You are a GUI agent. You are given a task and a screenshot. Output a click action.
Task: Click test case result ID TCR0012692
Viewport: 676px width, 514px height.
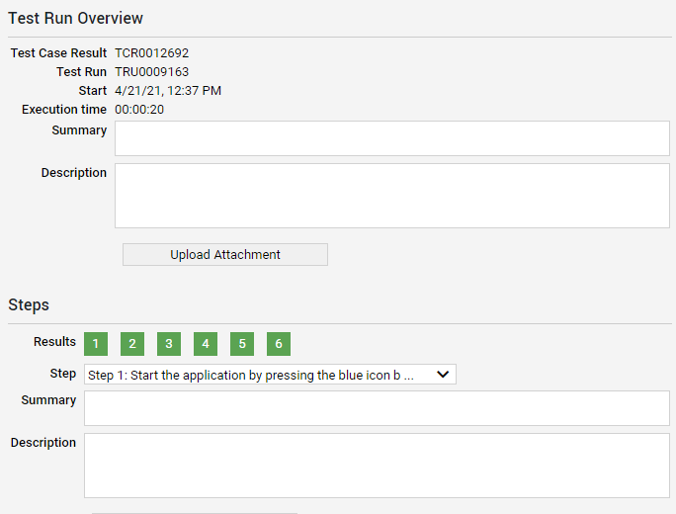click(151, 53)
